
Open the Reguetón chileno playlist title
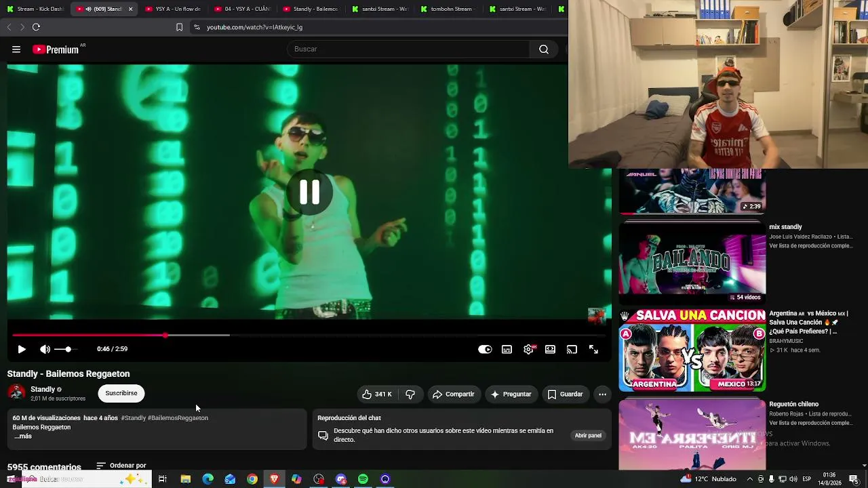click(793, 405)
